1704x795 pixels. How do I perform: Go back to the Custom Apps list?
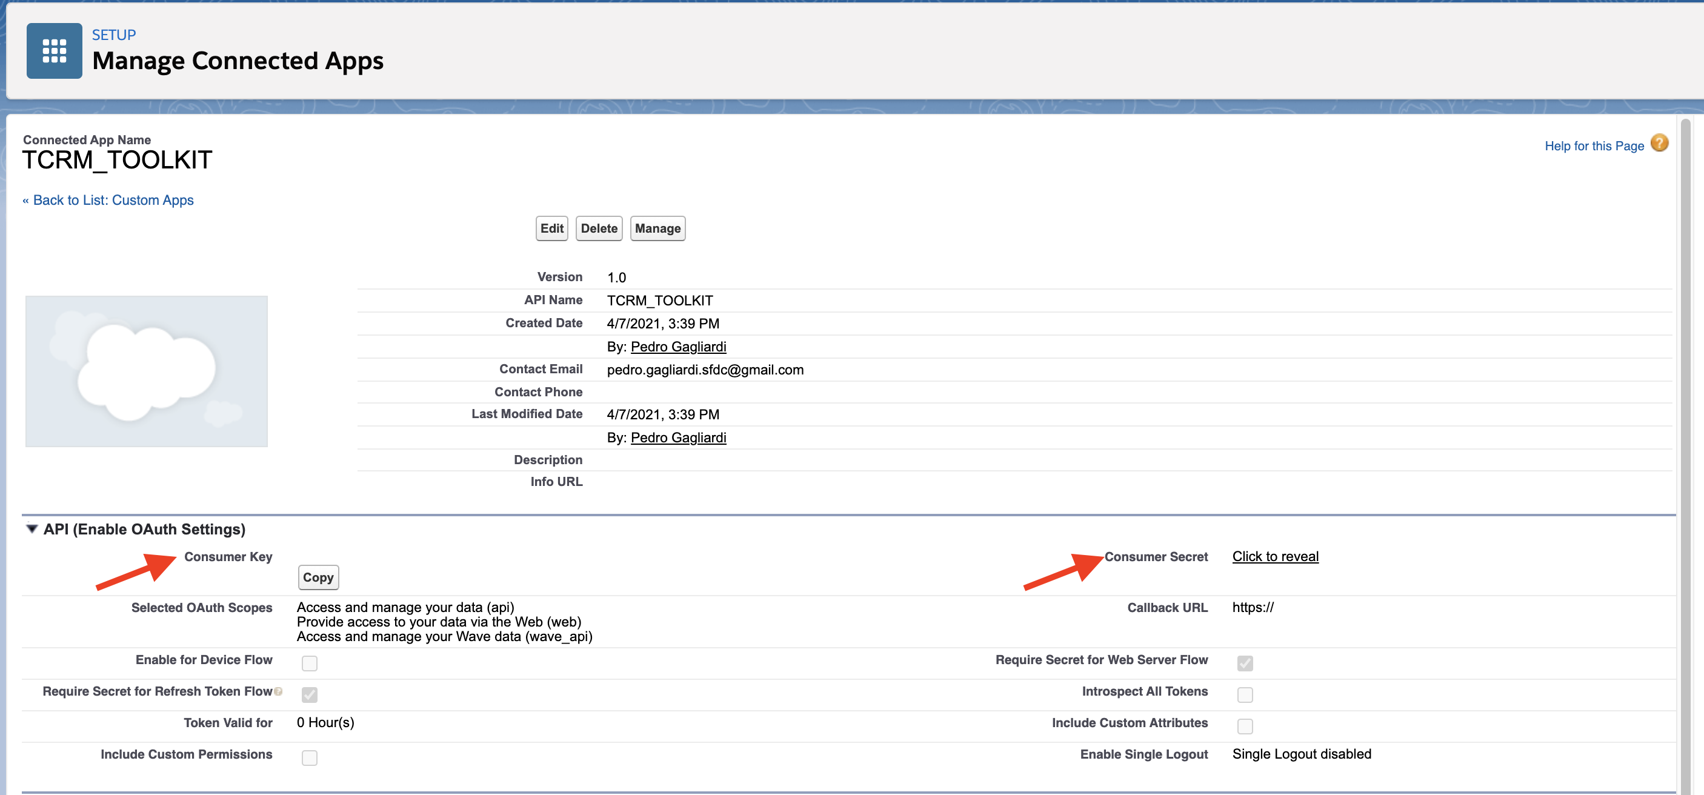pyautogui.click(x=108, y=201)
